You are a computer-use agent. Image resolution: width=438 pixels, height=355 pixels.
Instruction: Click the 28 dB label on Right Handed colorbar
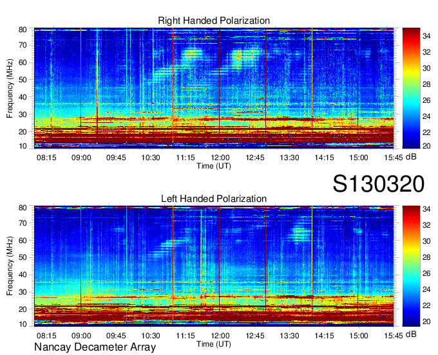point(426,84)
